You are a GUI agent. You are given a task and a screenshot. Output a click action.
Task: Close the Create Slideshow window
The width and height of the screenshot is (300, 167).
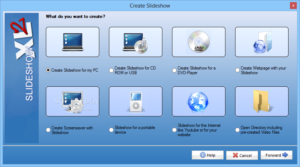click(x=293, y=6)
